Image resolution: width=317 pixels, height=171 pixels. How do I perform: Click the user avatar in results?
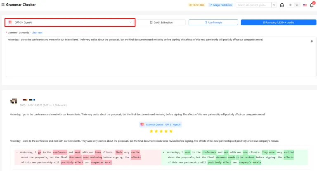(14, 101)
